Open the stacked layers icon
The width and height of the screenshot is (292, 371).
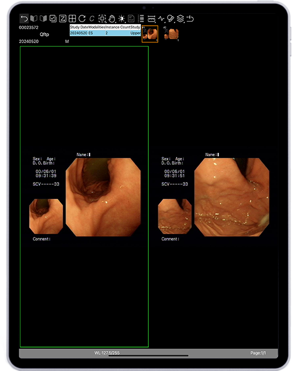click(x=180, y=18)
